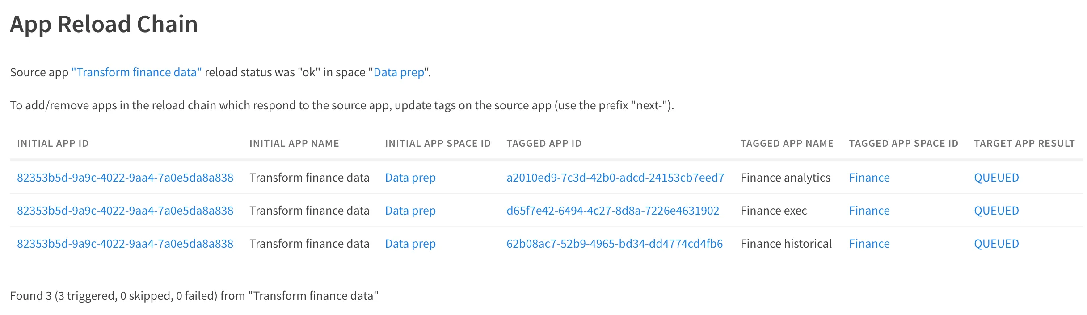Open the Data prep space from the Finance exec row
Viewport: 1087px width, 315px height.
410,210
